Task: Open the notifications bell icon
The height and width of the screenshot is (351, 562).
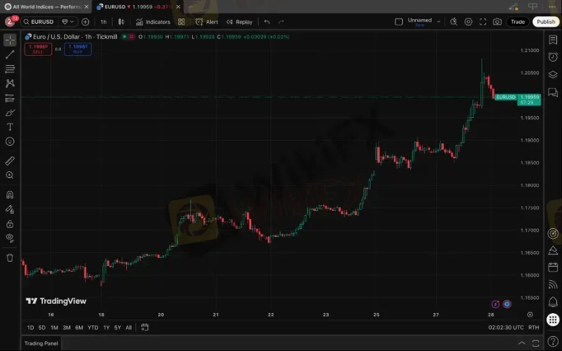Action: [x=553, y=302]
